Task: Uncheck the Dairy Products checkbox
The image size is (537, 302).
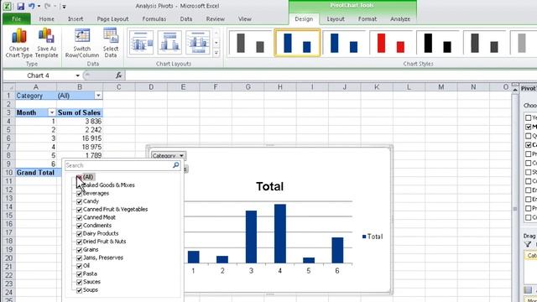Action: (79, 233)
